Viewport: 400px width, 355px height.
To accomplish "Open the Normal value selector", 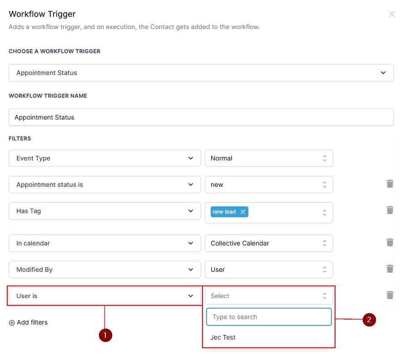I will point(269,158).
